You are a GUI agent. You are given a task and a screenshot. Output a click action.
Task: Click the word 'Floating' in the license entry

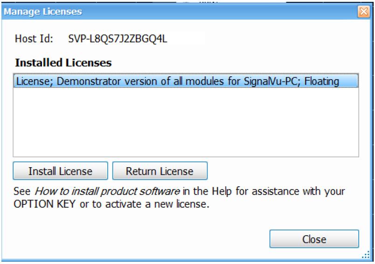point(323,81)
